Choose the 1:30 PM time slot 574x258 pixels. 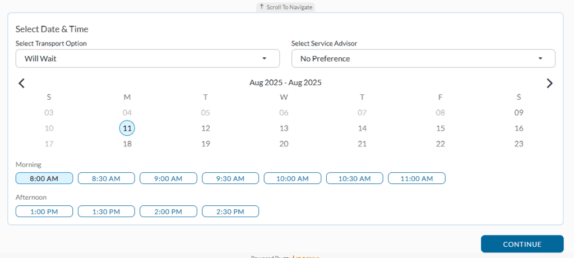(x=106, y=211)
